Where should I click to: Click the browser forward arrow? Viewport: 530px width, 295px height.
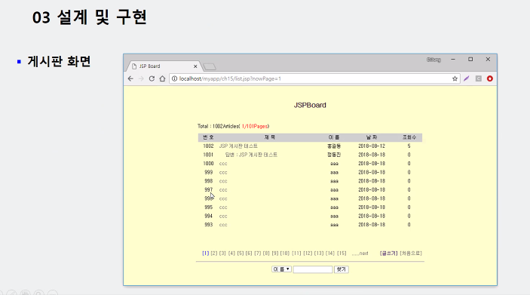click(141, 78)
